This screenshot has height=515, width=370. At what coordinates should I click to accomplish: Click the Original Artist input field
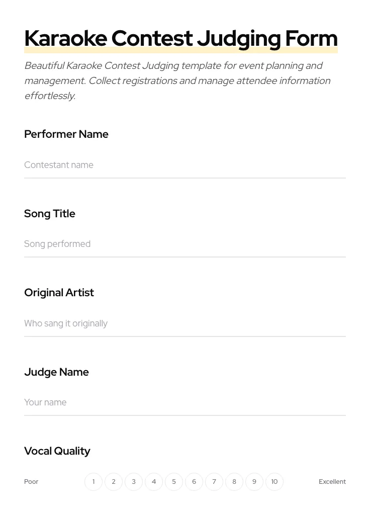point(184,323)
